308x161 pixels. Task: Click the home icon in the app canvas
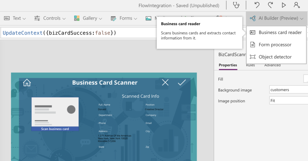[x=27, y=83]
